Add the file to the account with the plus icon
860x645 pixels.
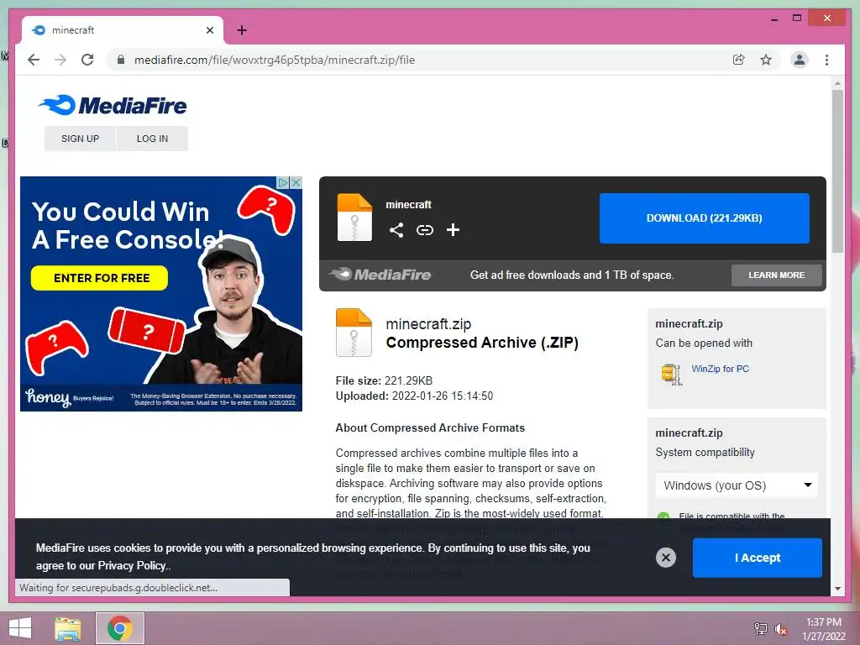coord(453,230)
